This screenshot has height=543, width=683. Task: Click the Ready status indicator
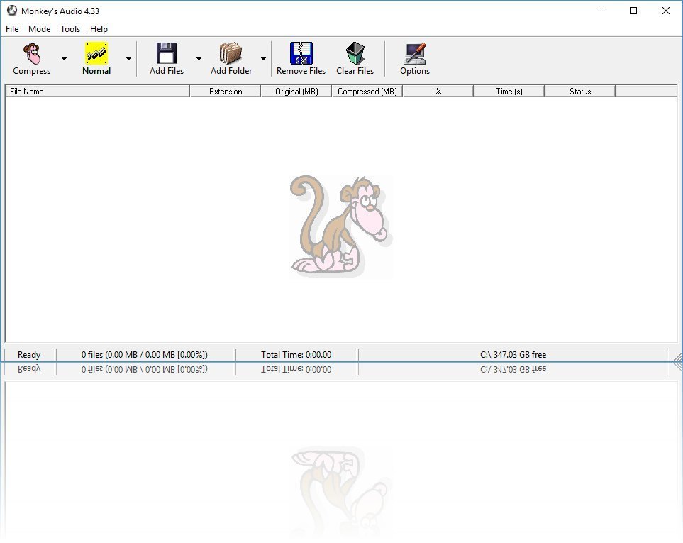pos(28,354)
